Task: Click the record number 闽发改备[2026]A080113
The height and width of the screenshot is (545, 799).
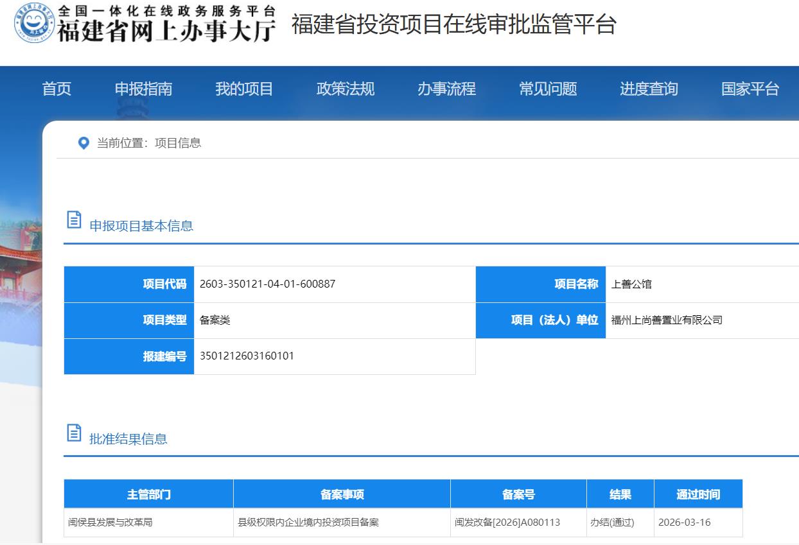Action: click(507, 522)
